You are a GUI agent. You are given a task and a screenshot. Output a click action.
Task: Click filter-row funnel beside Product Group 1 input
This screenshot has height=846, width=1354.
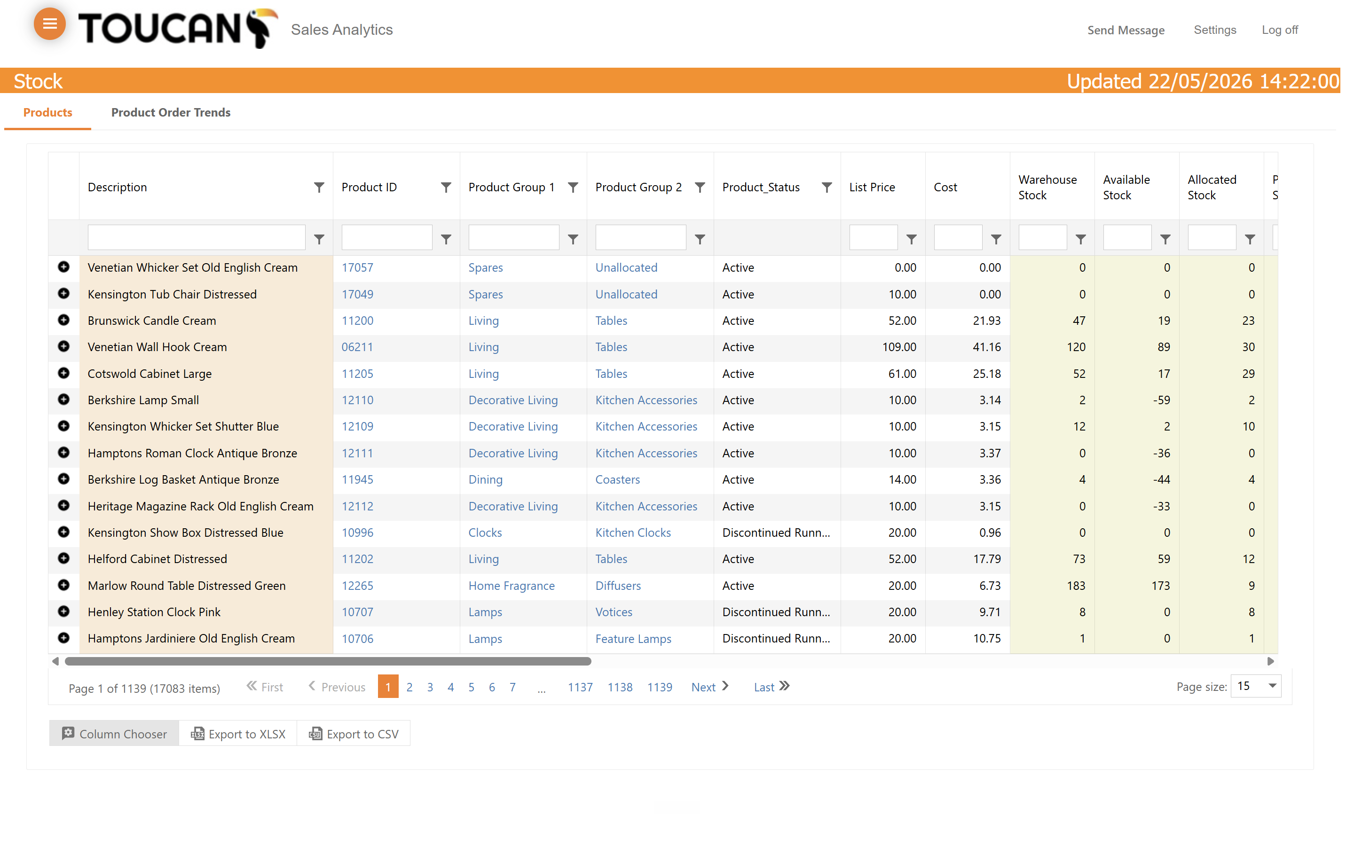click(573, 240)
